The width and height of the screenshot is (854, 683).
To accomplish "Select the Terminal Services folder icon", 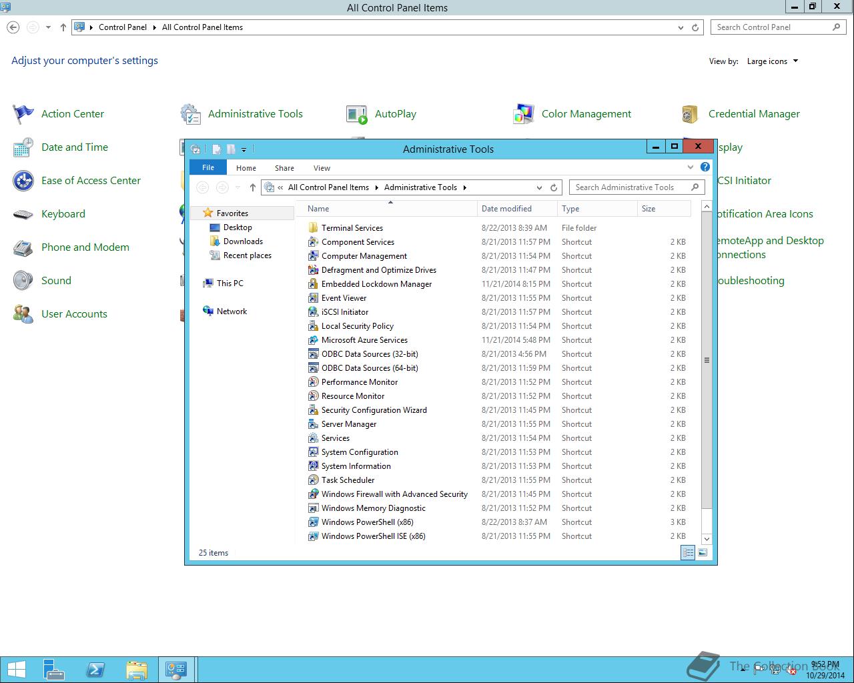I will [313, 228].
